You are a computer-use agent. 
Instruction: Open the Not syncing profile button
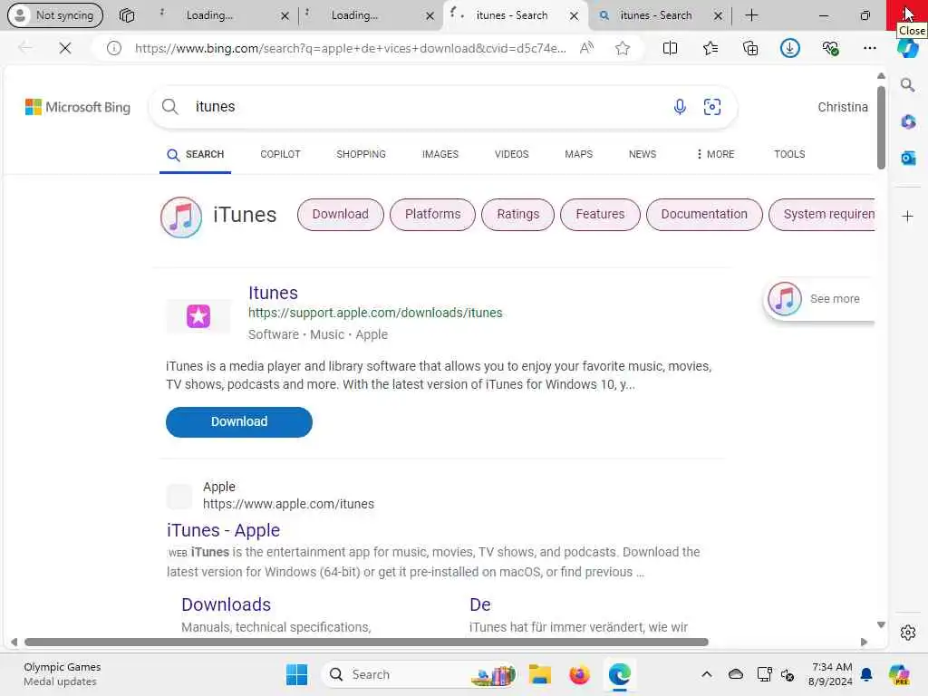pyautogui.click(x=55, y=15)
